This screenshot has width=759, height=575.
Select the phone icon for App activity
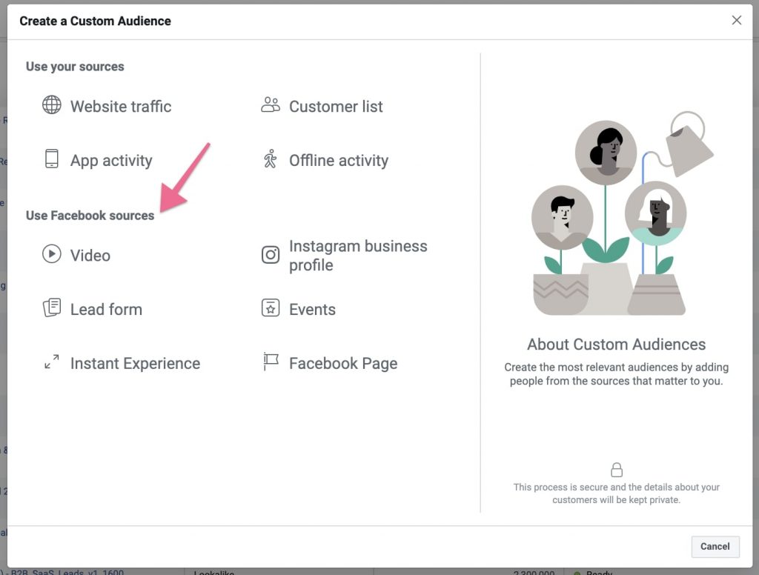click(52, 159)
